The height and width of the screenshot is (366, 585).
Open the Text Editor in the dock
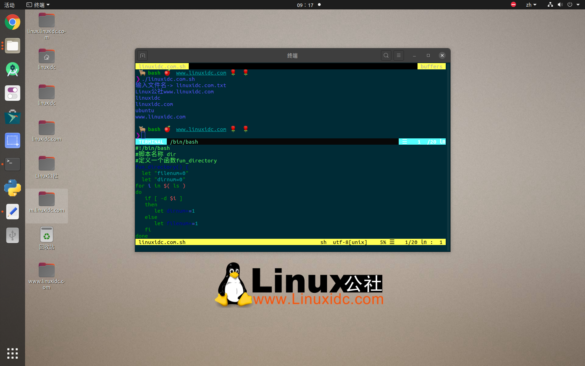(13, 212)
